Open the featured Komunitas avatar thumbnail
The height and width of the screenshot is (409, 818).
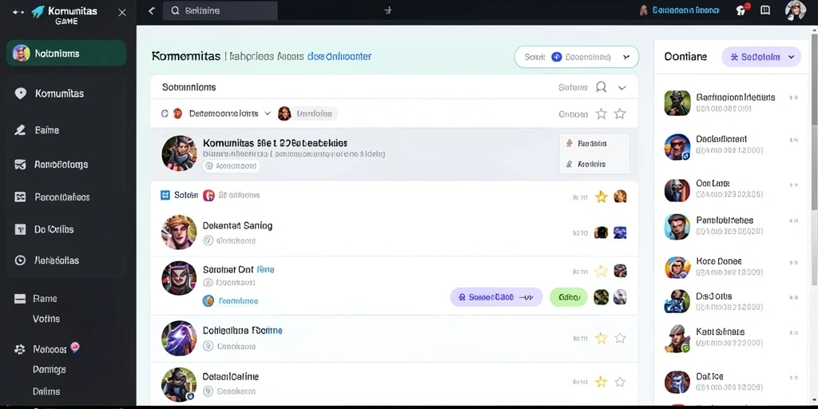pyautogui.click(x=179, y=153)
